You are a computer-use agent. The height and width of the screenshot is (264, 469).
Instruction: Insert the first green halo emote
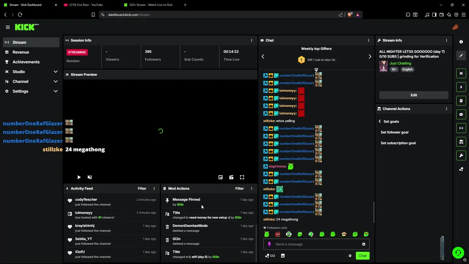(267, 234)
